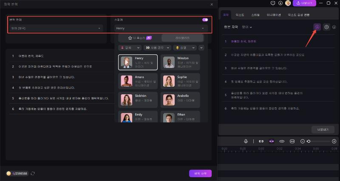This screenshot has width=340, height=181.
Task: Toggle the speaker voice switch
Action: (x=205, y=20)
